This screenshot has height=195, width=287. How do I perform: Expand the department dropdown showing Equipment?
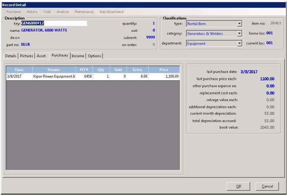point(239,43)
